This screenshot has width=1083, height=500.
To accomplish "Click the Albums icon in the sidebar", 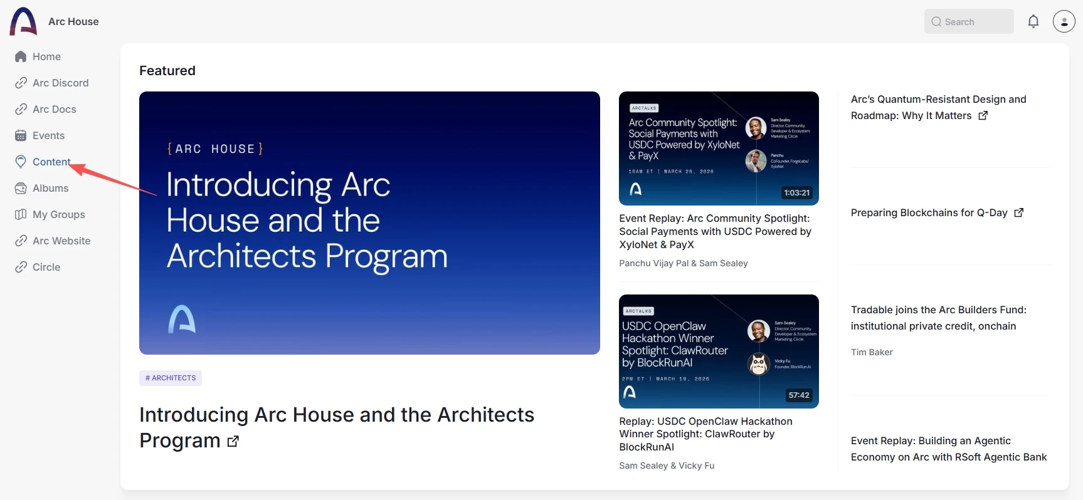I will 21,188.
